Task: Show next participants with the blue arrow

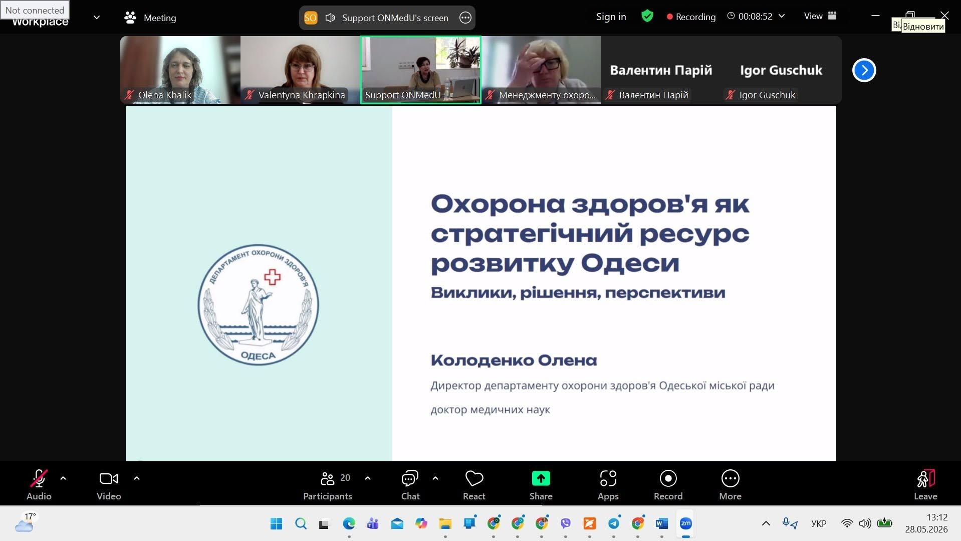Action: 864,70
